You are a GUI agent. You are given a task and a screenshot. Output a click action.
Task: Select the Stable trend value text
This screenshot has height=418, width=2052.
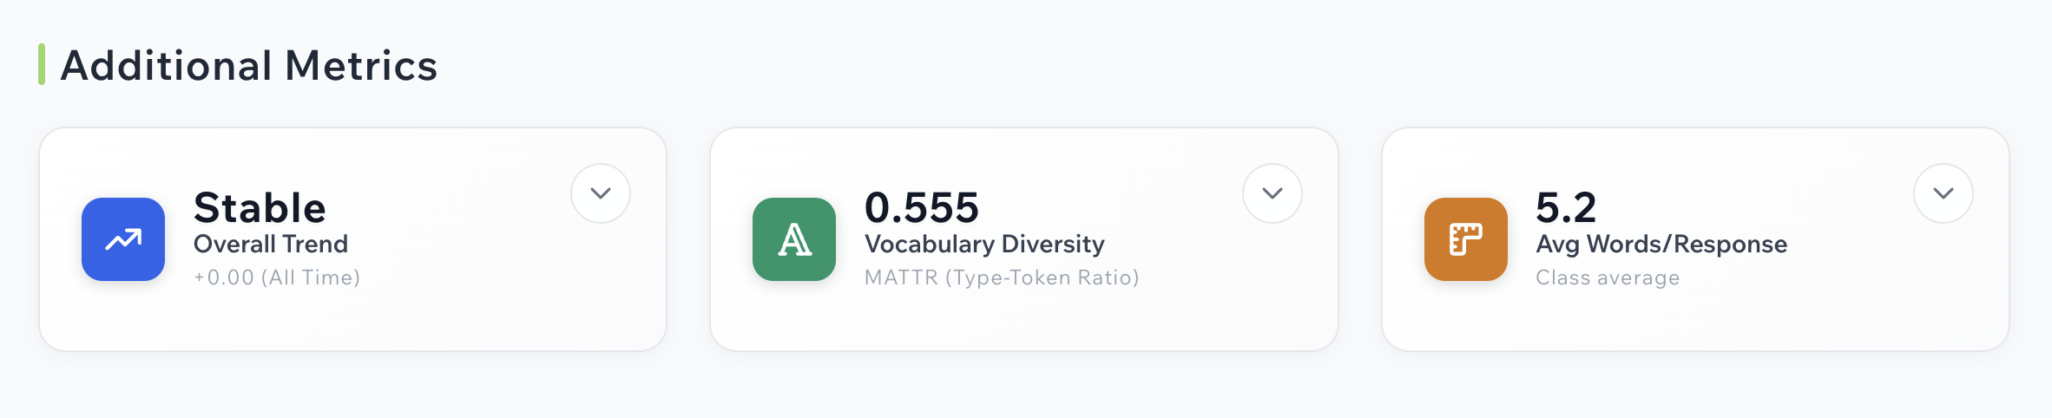(x=260, y=208)
